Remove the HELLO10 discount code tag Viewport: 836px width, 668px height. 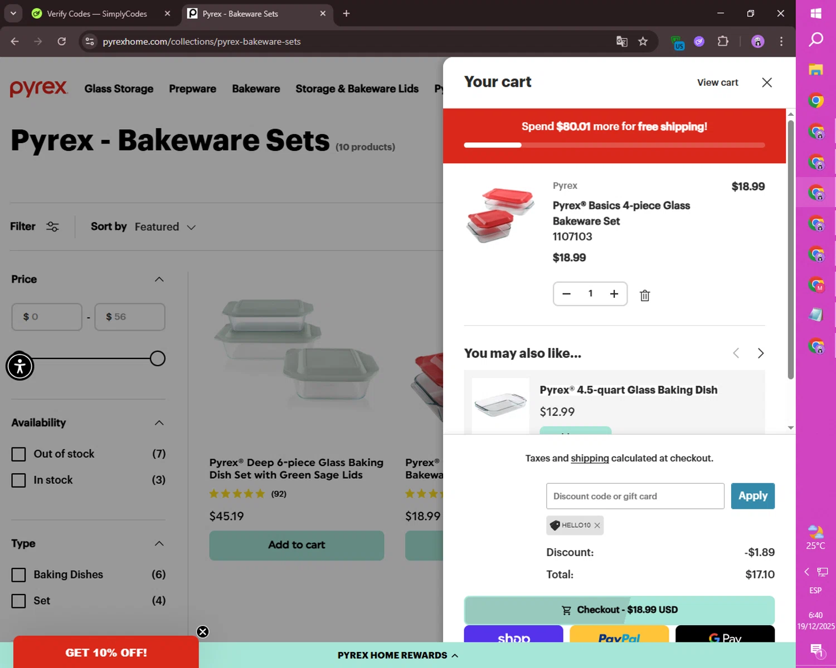[597, 525]
